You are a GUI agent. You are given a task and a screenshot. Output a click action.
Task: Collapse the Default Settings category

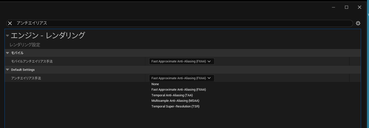tap(7, 70)
